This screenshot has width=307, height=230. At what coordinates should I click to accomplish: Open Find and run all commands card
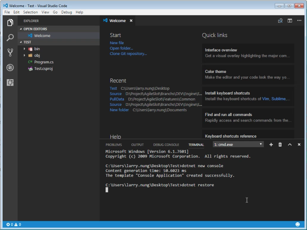click(248, 117)
